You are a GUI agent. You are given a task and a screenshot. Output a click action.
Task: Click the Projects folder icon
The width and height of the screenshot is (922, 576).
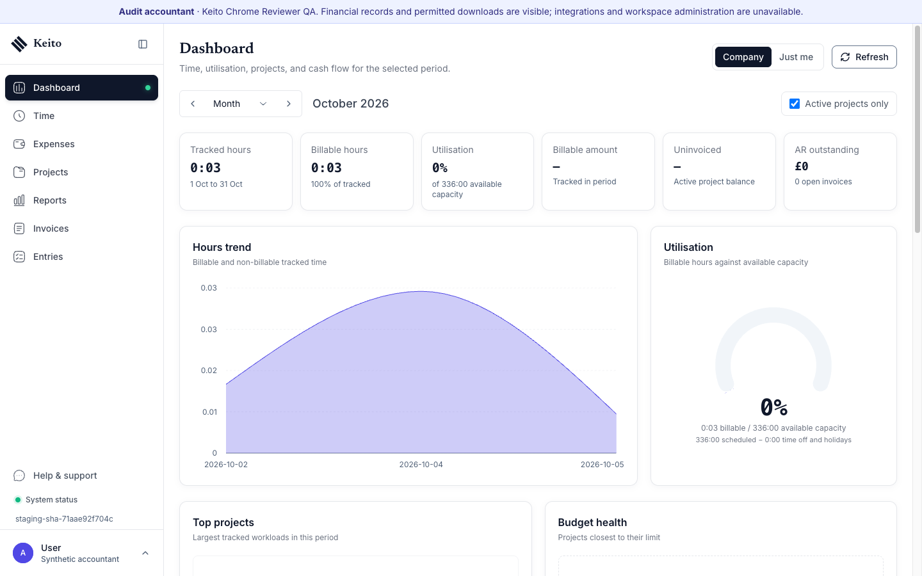pyautogui.click(x=19, y=172)
